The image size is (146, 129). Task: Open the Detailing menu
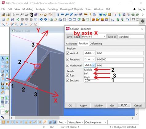pyautogui.click(x=53, y=9)
